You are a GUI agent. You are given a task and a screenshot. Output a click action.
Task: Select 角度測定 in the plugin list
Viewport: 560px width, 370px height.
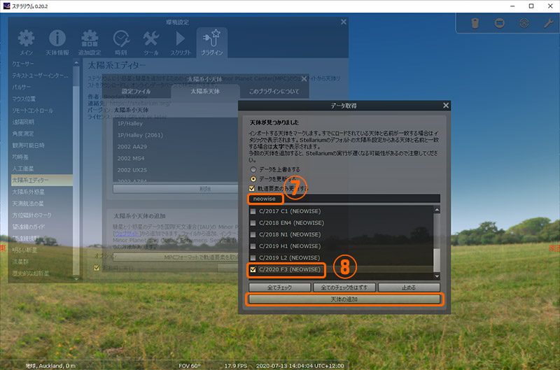(x=42, y=134)
